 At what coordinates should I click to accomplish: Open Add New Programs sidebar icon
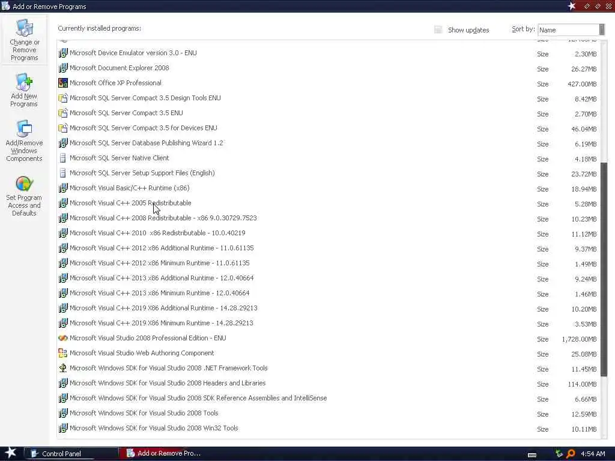[x=24, y=90]
